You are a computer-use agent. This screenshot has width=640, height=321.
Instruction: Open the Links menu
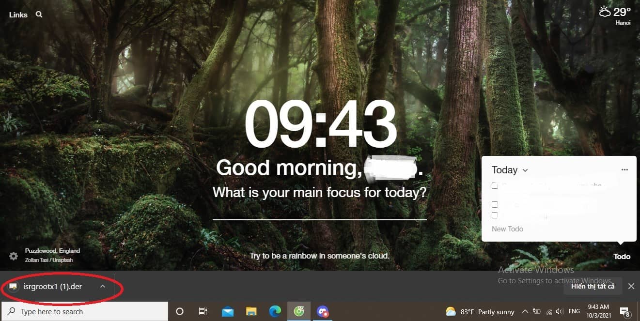[18, 15]
